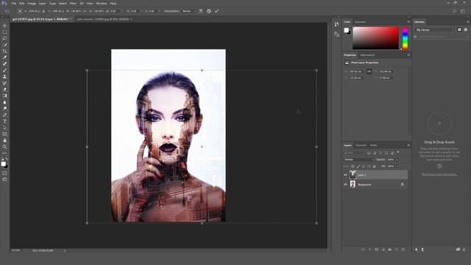Image resolution: width=471 pixels, height=265 pixels.
Task: Open the Image menu
Action: 32,4
